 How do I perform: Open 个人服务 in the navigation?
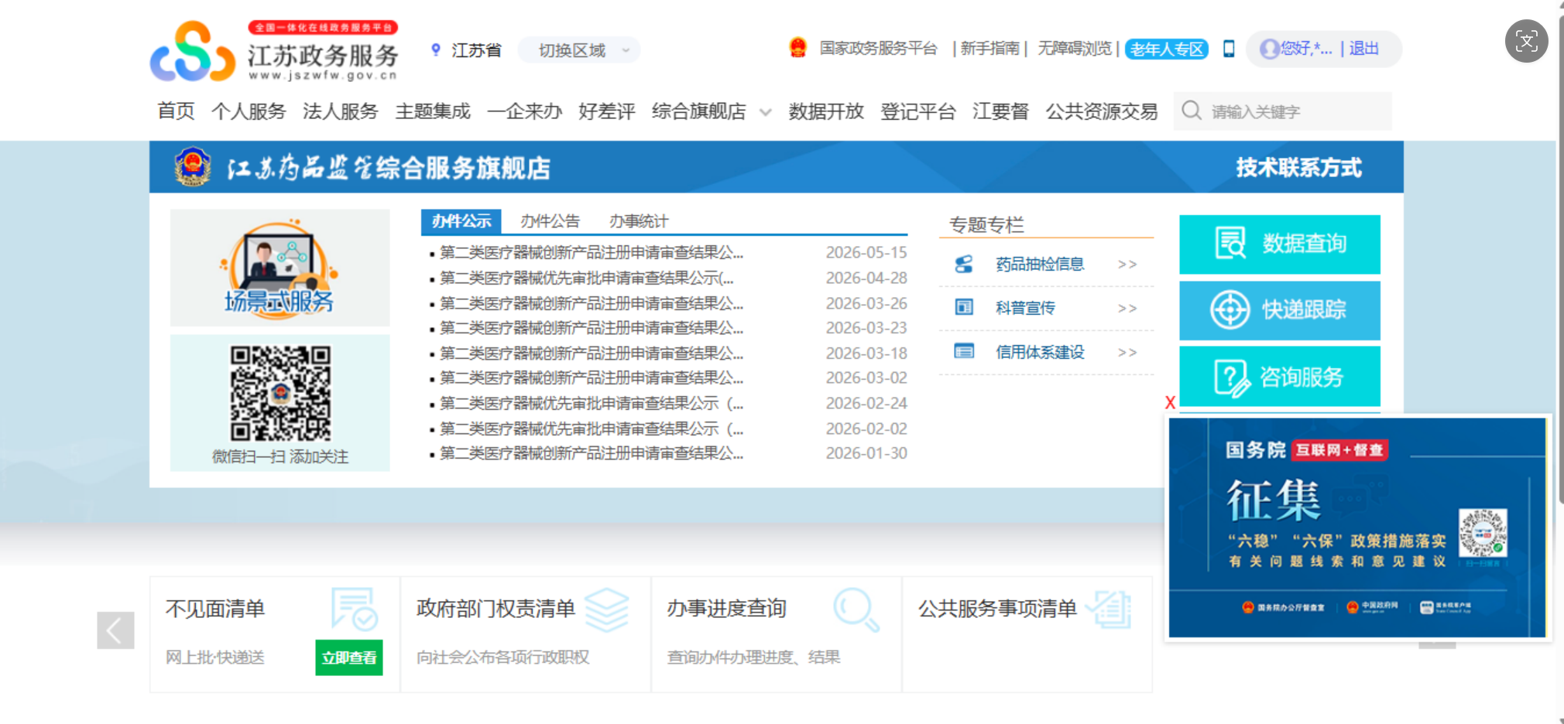[x=249, y=111]
